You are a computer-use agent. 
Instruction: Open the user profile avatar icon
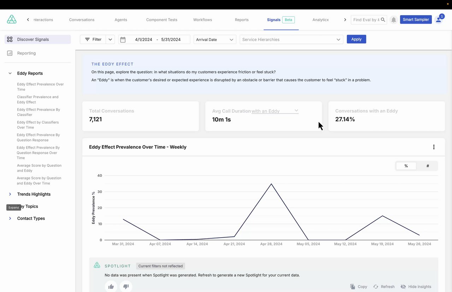439,19
